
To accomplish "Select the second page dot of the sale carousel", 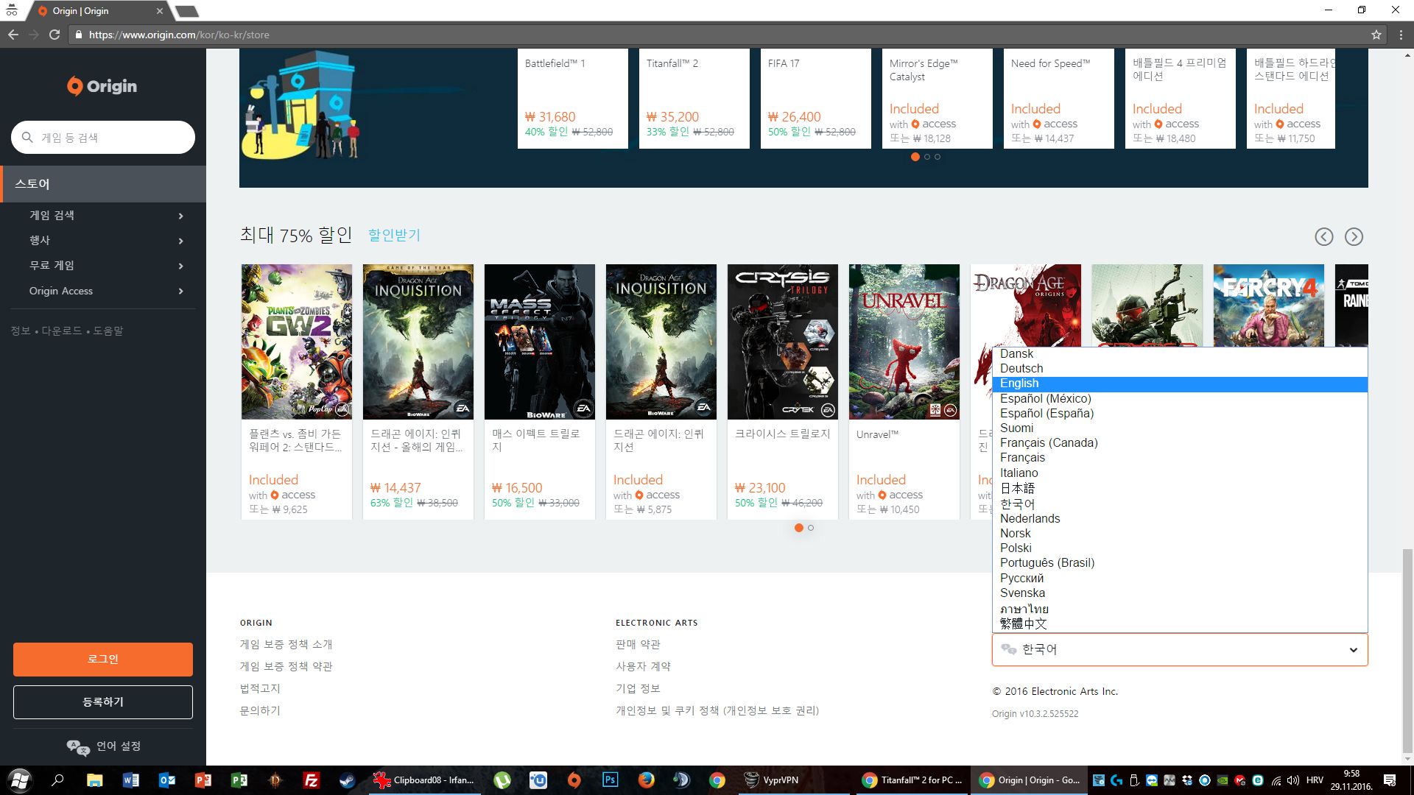I will tap(811, 528).
